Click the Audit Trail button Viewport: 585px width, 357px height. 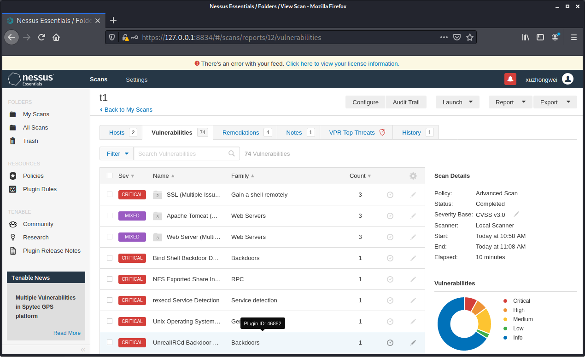[406, 102]
